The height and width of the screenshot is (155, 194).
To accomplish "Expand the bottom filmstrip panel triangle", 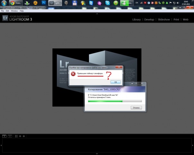I will pos(97,154).
